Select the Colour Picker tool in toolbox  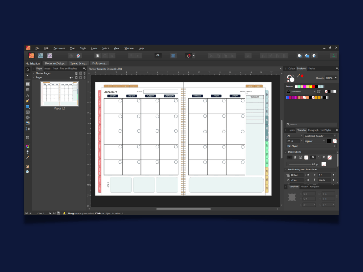[x=28, y=157]
